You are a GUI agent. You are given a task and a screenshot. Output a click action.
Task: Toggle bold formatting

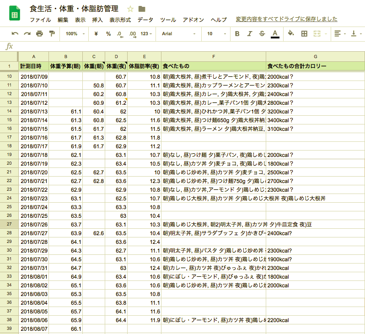(x=237, y=34)
